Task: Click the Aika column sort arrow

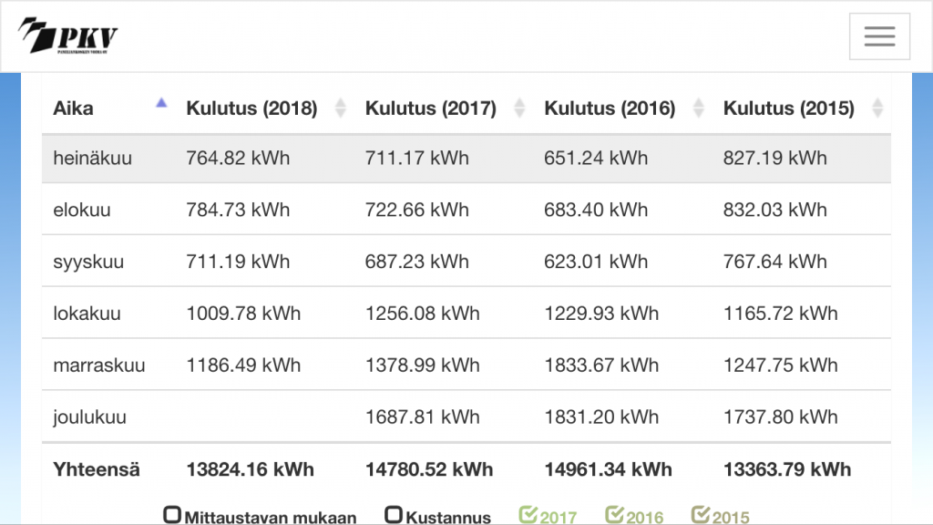Action: coord(161,104)
